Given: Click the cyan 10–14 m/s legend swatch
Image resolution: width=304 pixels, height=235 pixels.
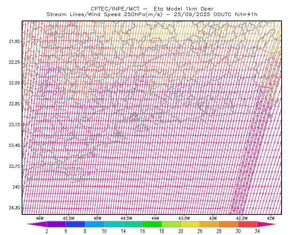Looking at the screenshot, I should pyautogui.click(x=114, y=224).
